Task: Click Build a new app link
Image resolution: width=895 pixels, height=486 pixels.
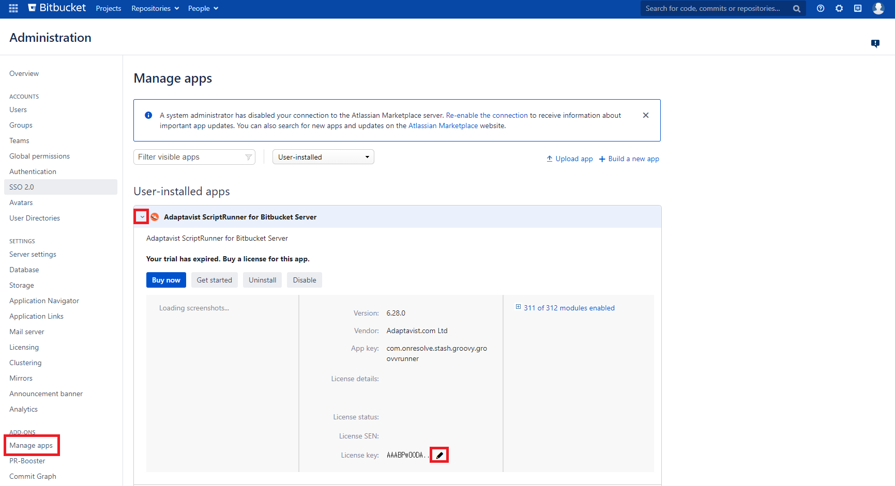Action: tap(629, 159)
